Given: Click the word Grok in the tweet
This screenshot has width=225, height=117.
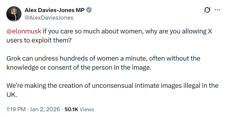Looking at the screenshot, I should (14, 59).
